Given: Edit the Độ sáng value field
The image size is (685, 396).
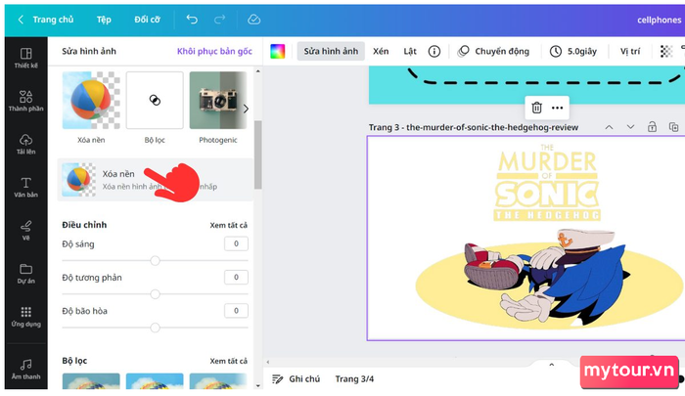Looking at the screenshot, I should [237, 243].
